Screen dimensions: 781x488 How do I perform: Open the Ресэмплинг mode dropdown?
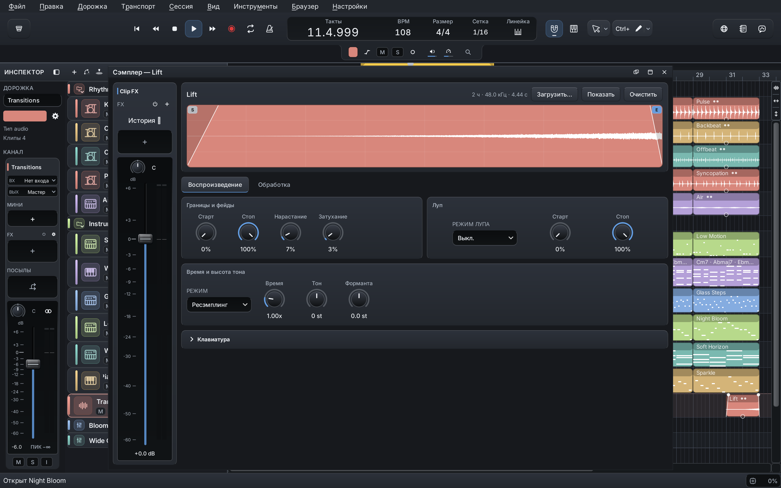(x=219, y=304)
